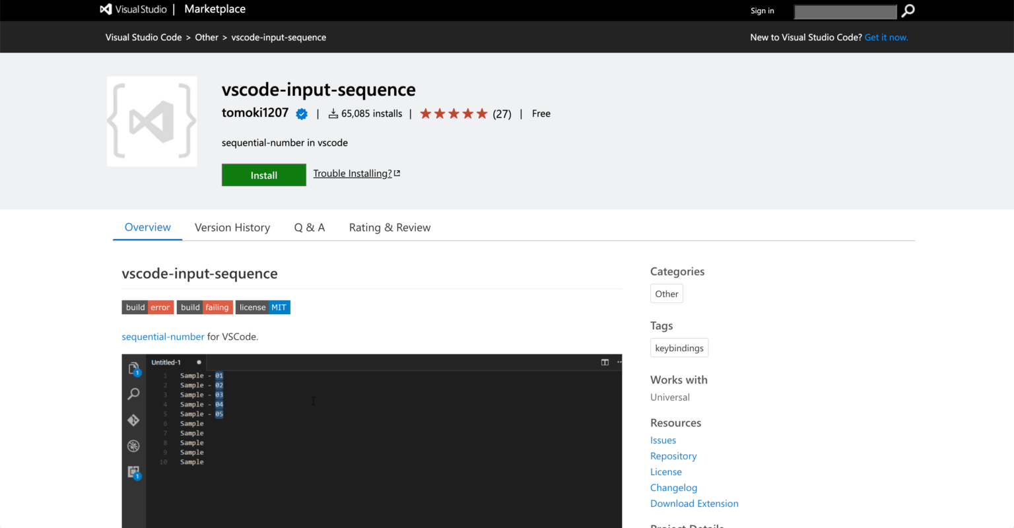The image size is (1014, 528).
Task: Click the Split Editor icon
Action: tap(605, 362)
